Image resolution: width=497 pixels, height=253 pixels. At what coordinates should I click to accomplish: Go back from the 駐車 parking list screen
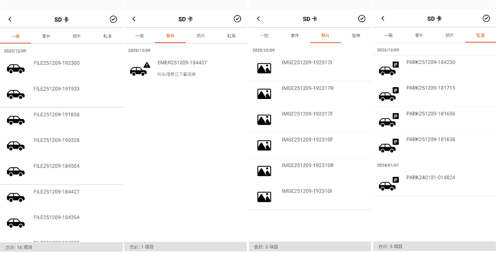[x=383, y=18]
